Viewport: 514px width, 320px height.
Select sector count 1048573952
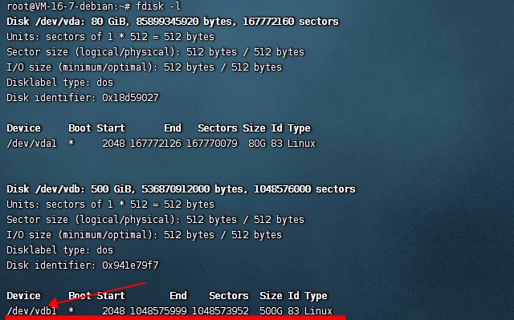[220, 311]
